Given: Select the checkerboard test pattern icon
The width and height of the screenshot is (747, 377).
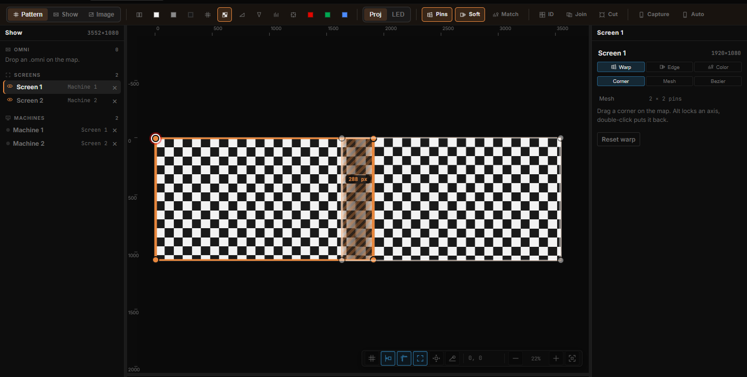Looking at the screenshot, I should [225, 15].
